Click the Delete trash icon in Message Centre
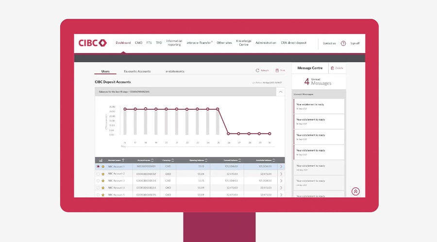This screenshot has width=437, height=242. tap(332, 68)
